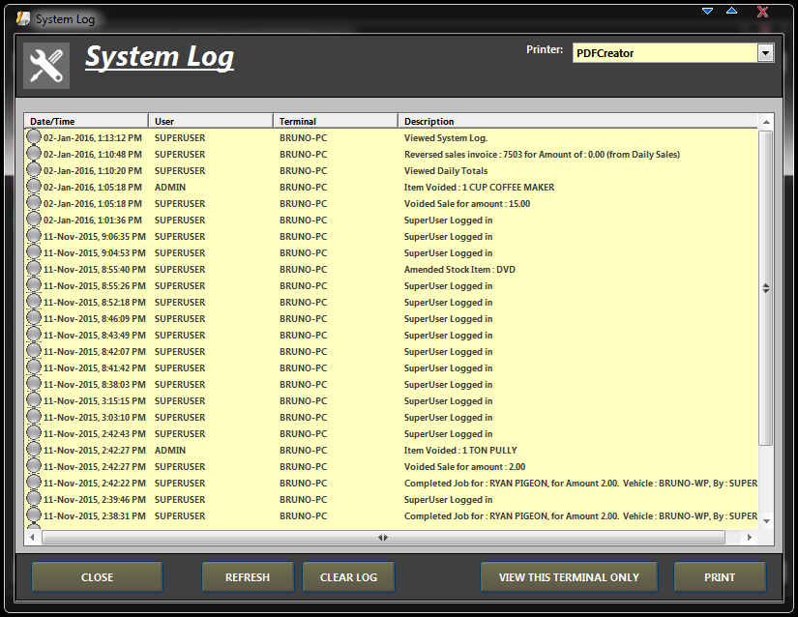This screenshot has width=798, height=617.
Task: Click the bullet icon beside Amended Stock Item DVD
Action: (x=33, y=269)
